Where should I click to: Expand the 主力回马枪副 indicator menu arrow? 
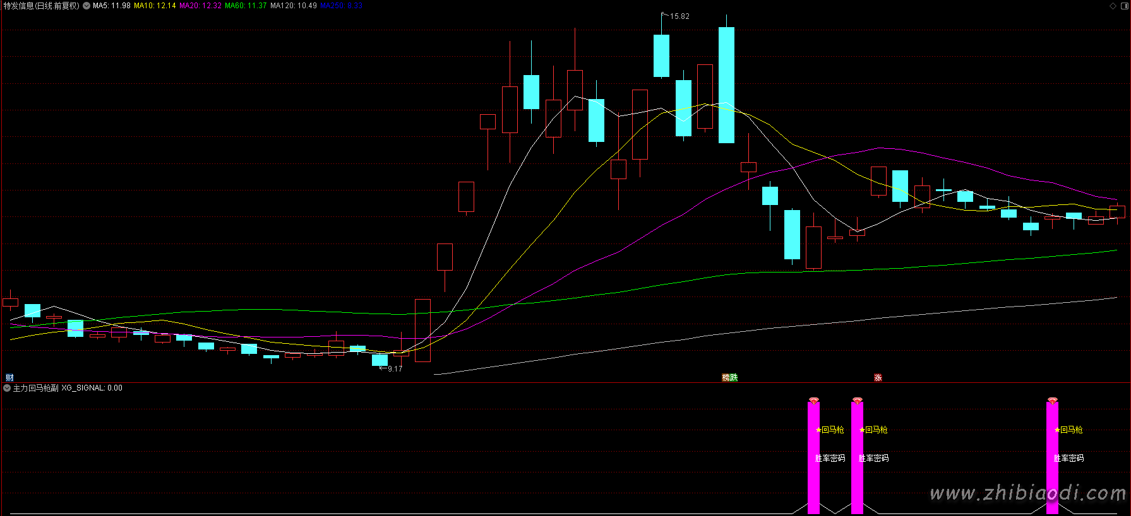pos(7,388)
